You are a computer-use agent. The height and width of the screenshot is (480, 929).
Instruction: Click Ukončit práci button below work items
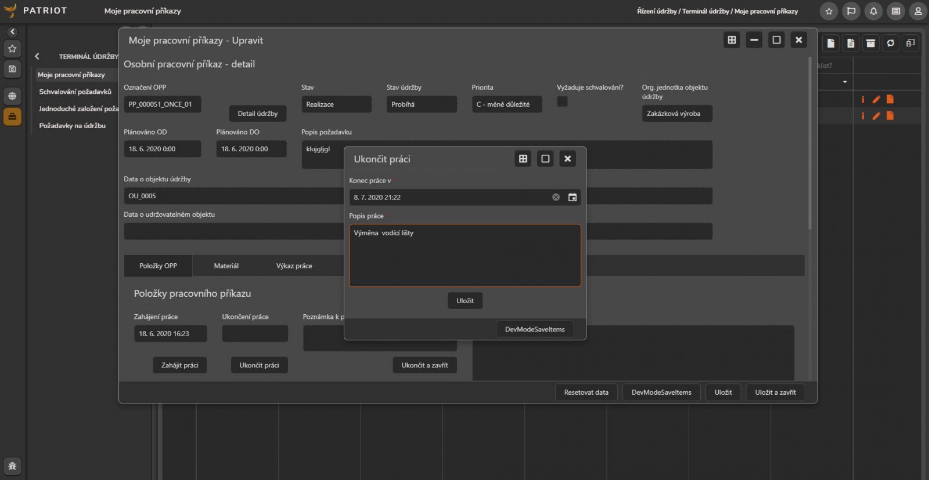[259, 365]
